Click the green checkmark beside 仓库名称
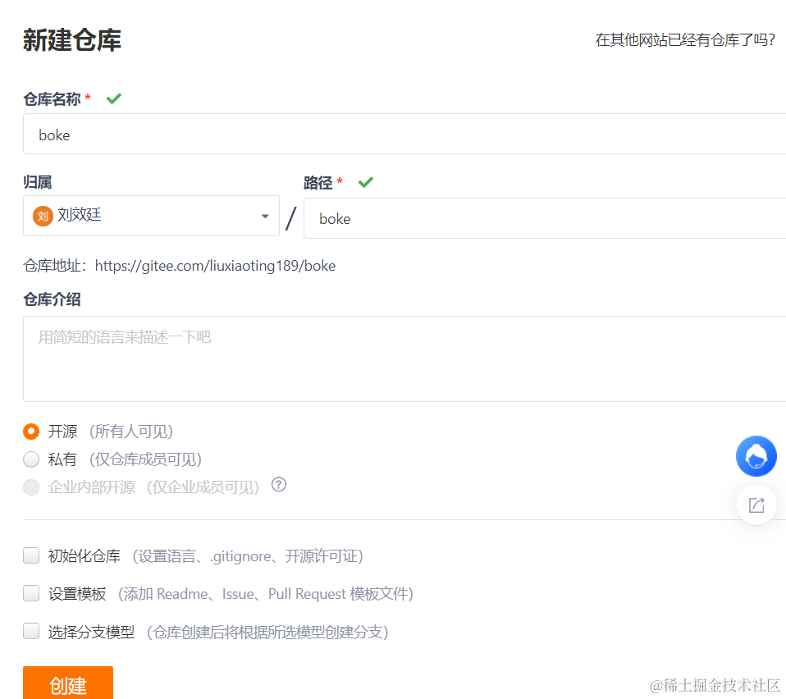Screen dimensions: 786x699 pyautogui.click(x=113, y=98)
